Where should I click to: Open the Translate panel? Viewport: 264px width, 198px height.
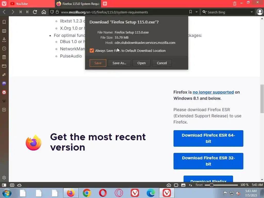click(4, 75)
